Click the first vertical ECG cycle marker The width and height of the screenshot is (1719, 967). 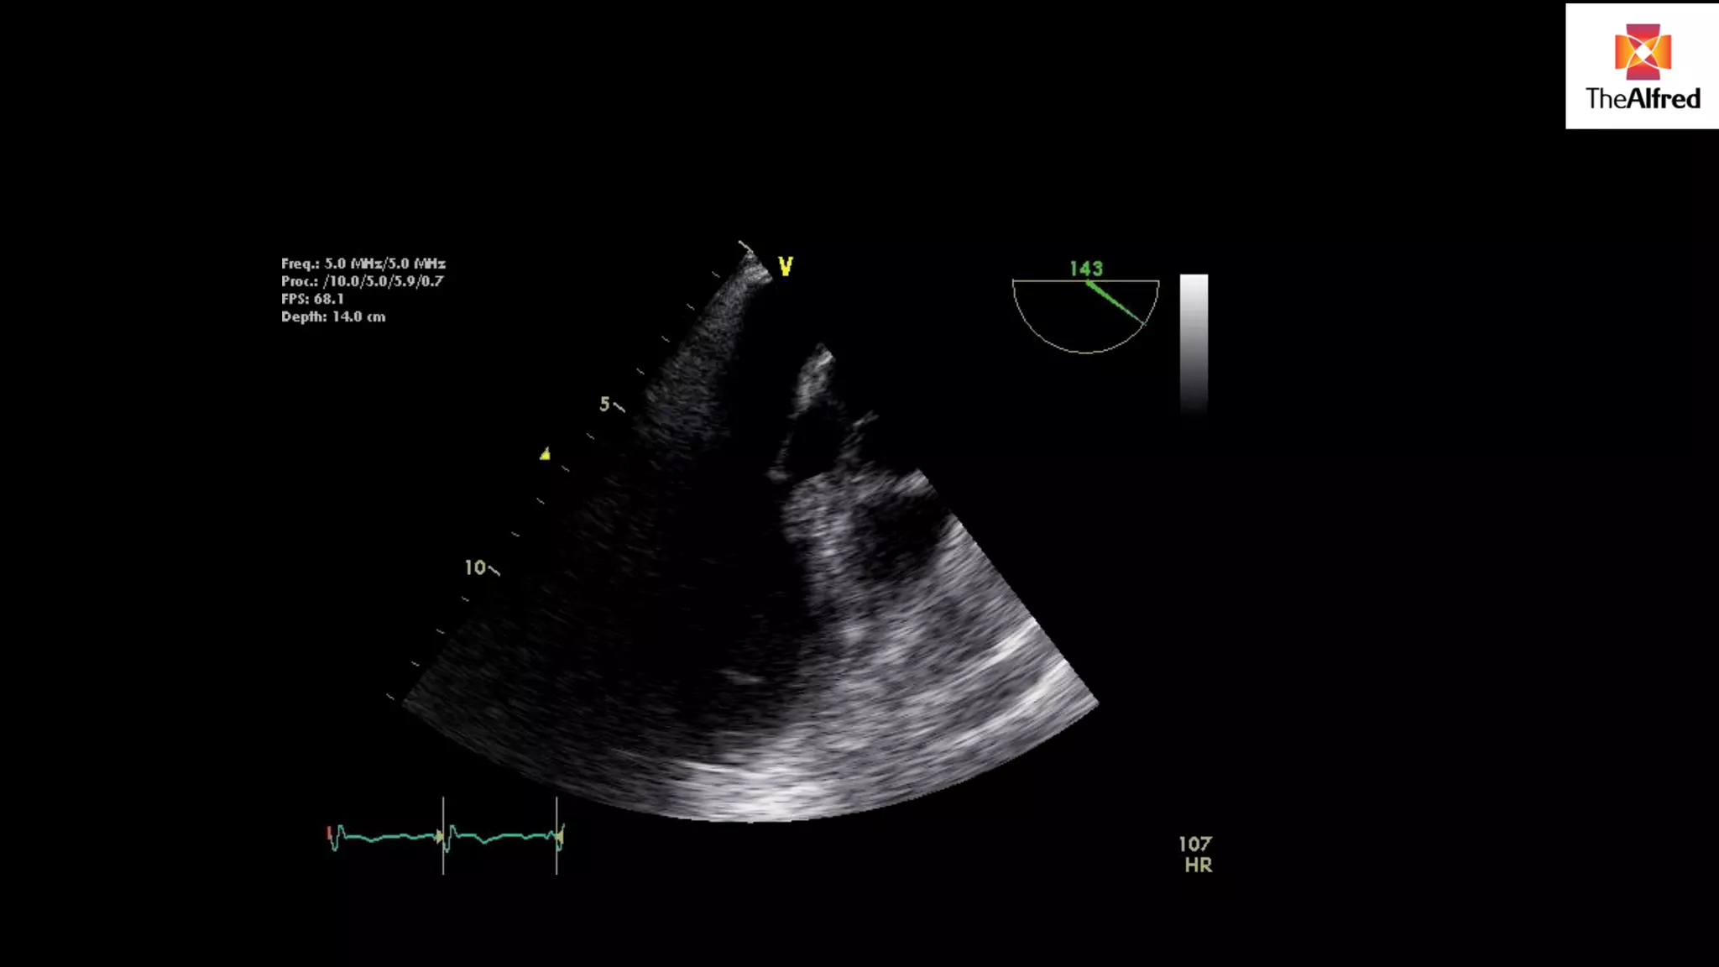tap(443, 835)
